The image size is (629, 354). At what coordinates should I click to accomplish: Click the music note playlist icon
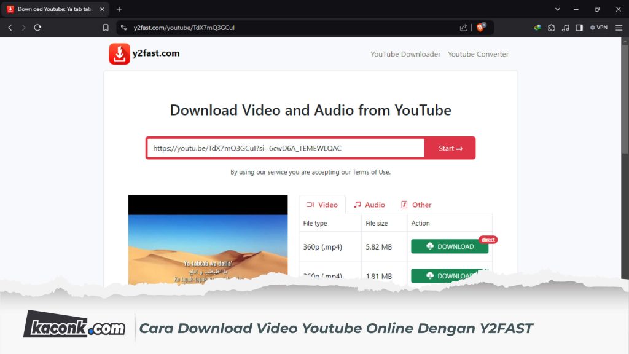pyautogui.click(x=566, y=28)
